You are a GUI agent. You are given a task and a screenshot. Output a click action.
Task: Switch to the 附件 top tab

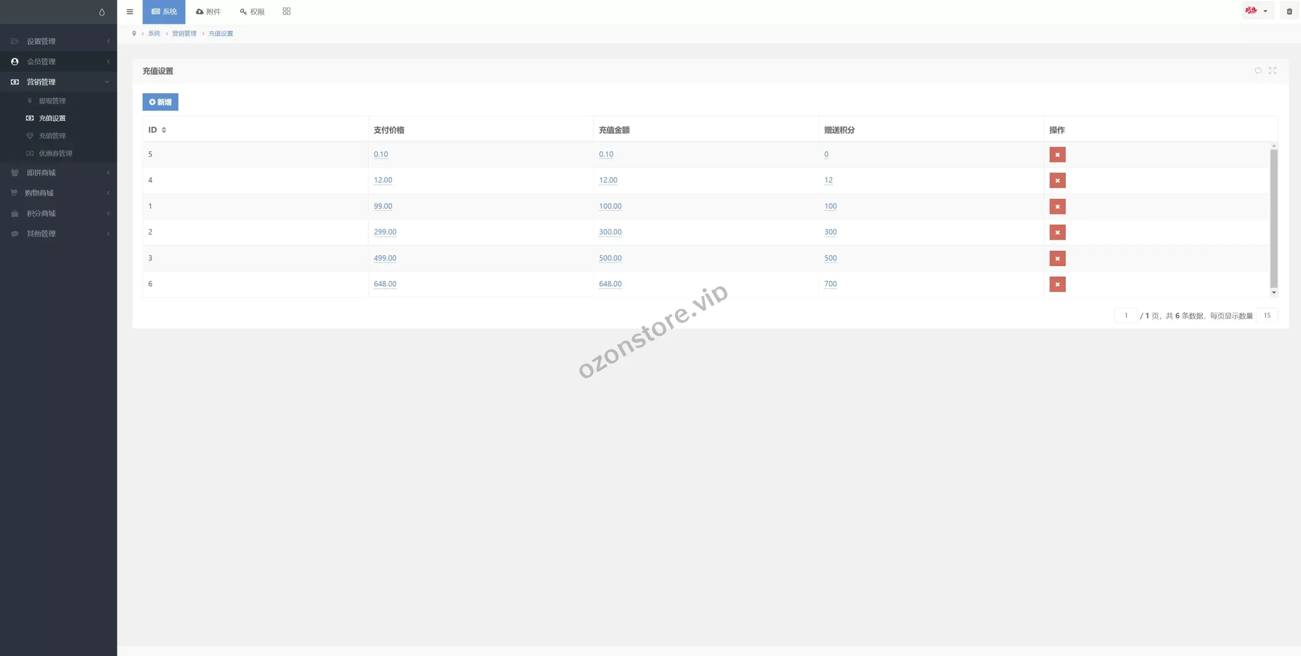(208, 12)
